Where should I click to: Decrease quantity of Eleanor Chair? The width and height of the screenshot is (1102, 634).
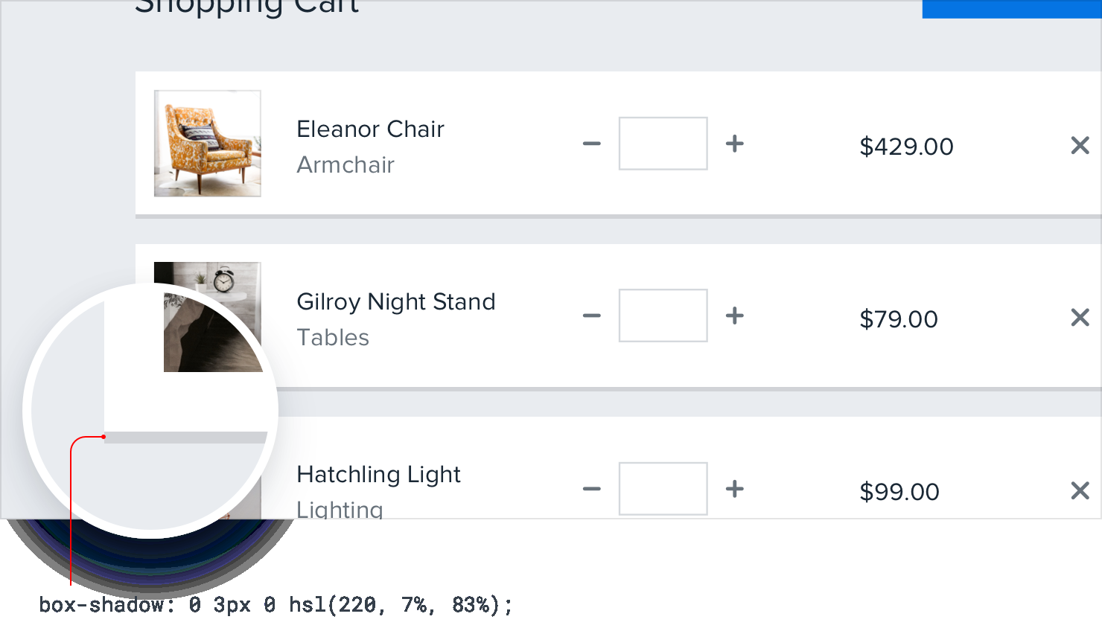pos(592,144)
